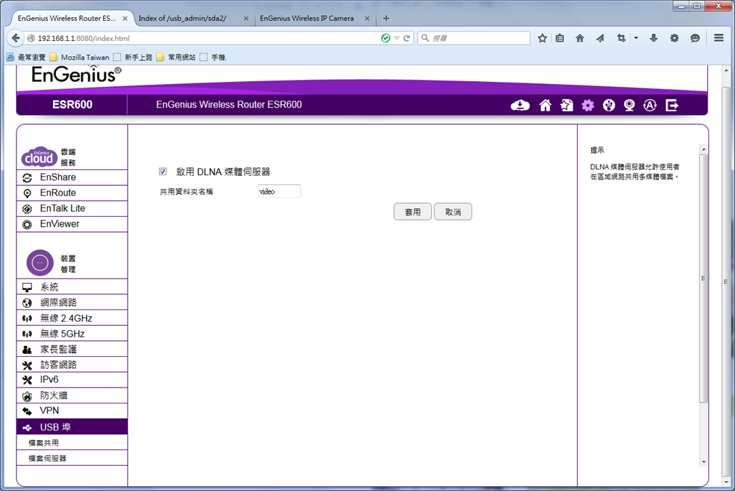Open EnShare in the sidebar
This screenshot has width=735, height=491.
pyautogui.click(x=72, y=177)
